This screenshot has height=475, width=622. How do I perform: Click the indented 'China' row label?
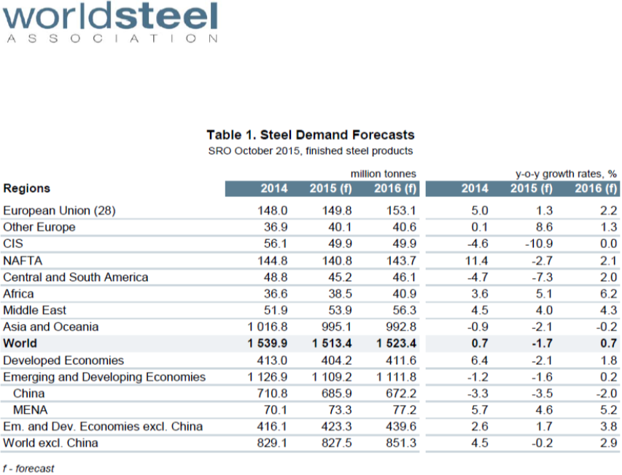(x=30, y=393)
